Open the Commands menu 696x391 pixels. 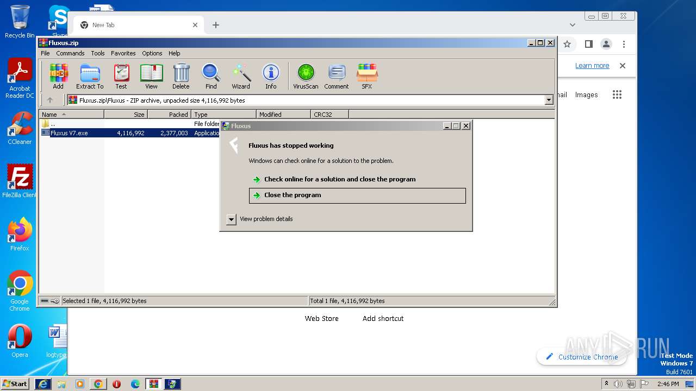click(x=70, y=53)
